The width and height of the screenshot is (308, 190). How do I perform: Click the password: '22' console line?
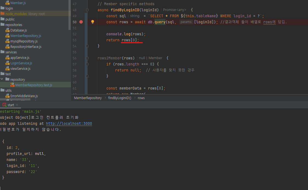pos(22,172)
